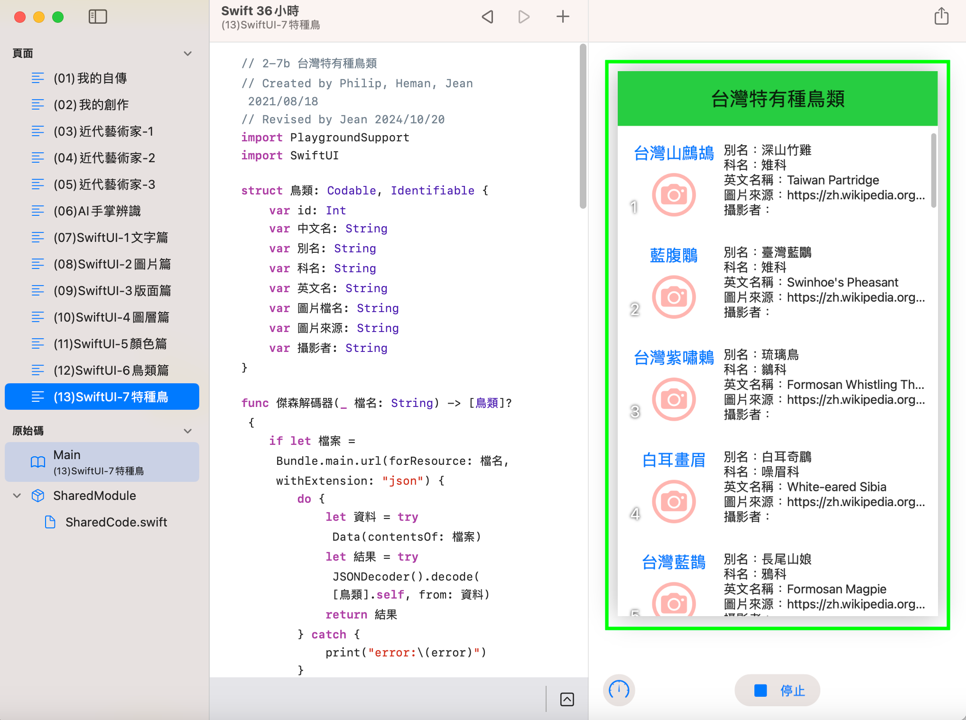The height and width of the screenshot is (720, 966).
Task: Click camera placeholder for 台灣山鷓鴣
Action: coord(674,195)
